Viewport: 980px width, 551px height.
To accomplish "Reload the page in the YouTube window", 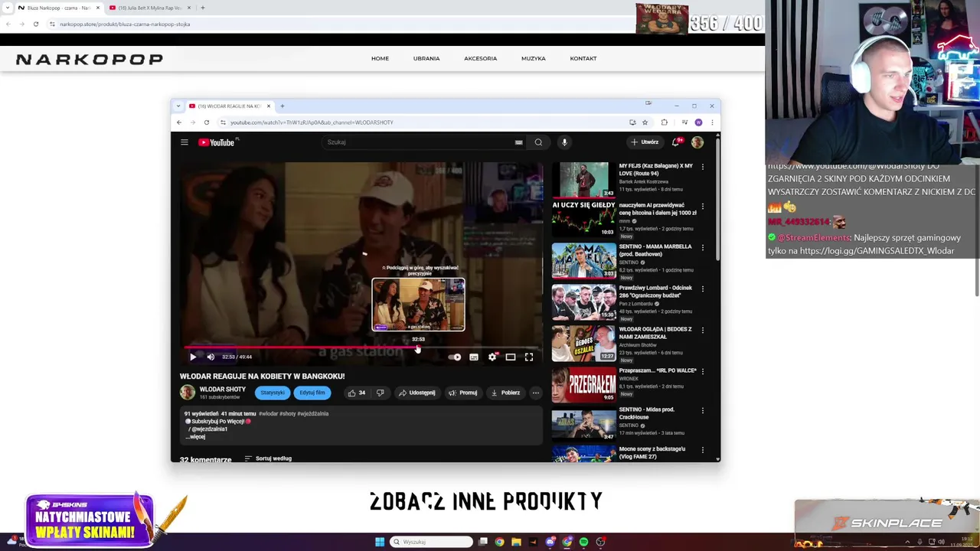I will (206, 122).
